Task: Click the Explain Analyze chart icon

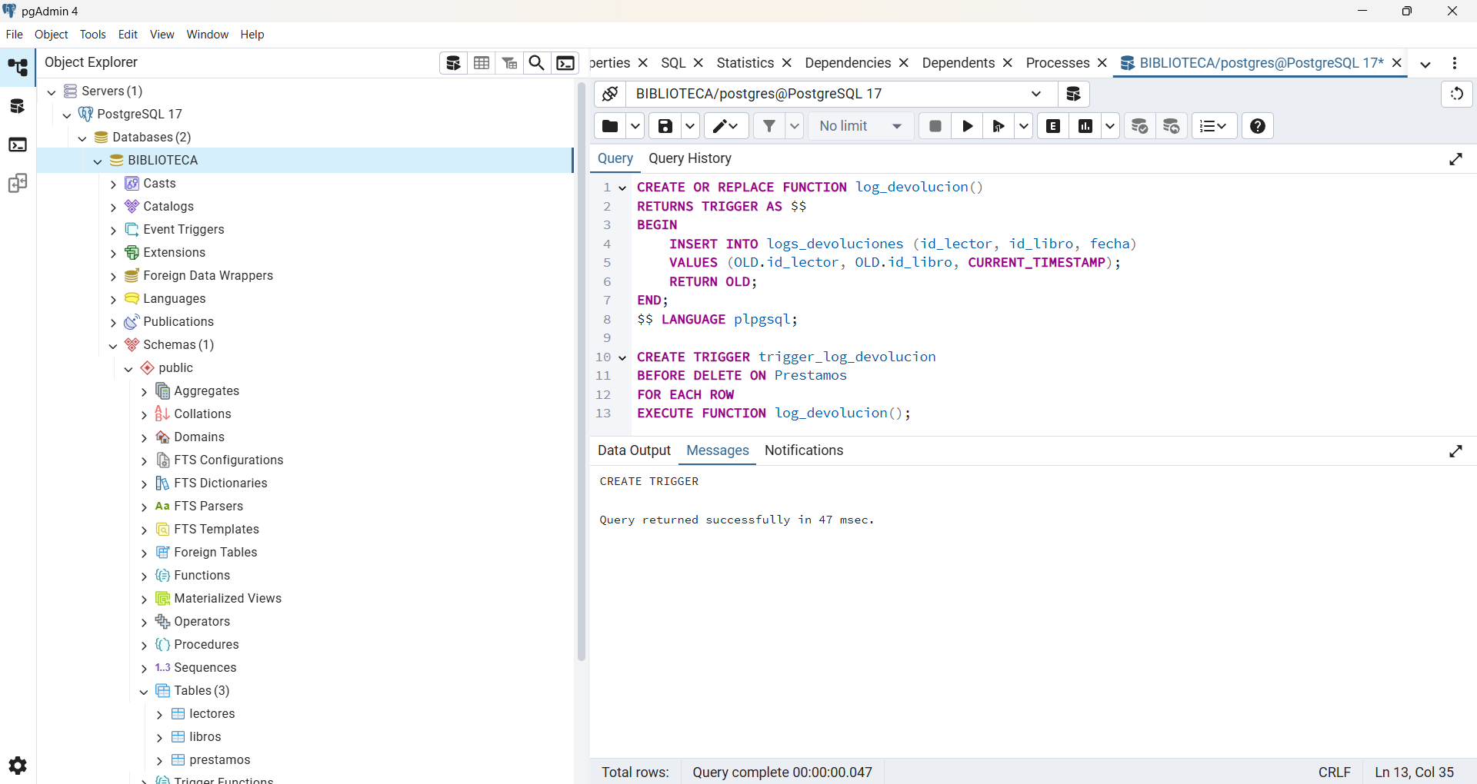Action: (1085, 126)
